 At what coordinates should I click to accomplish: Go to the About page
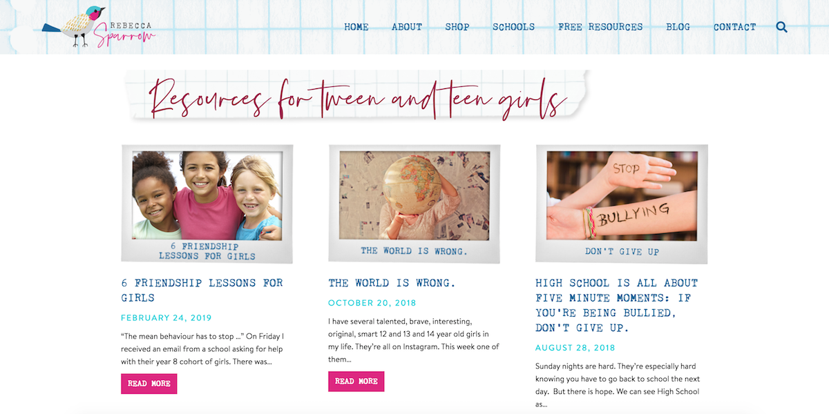tap(407, 27)
